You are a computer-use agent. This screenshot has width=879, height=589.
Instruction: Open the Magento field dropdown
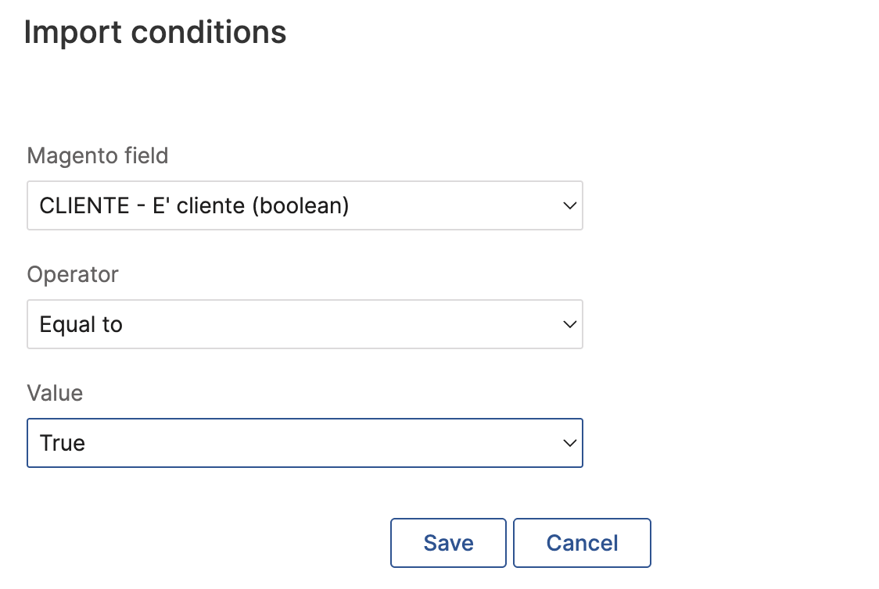coord(304,205)
